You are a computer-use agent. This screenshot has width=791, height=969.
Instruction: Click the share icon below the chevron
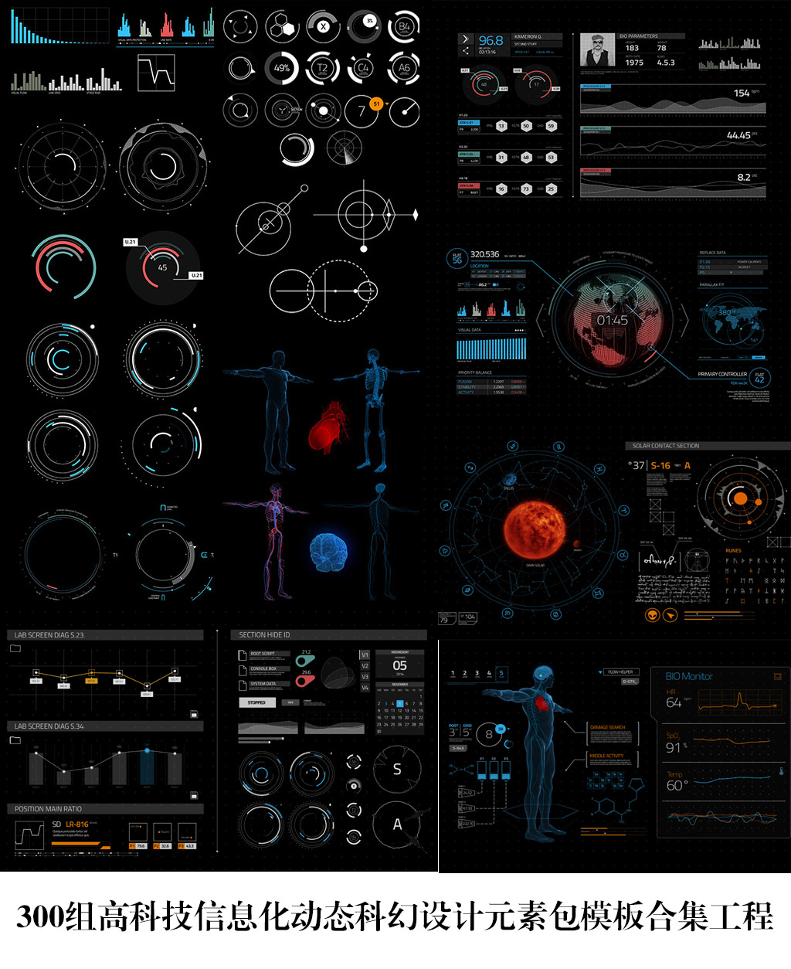click(465, 51)
